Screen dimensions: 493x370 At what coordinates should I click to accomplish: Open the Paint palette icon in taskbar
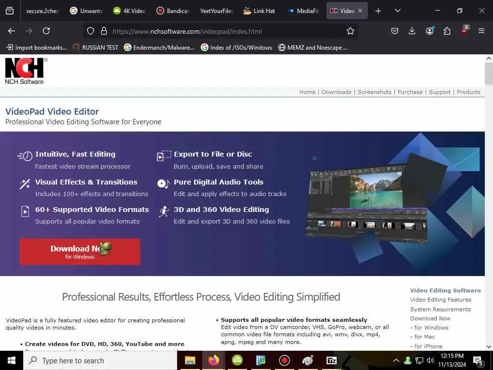point(308,360)
